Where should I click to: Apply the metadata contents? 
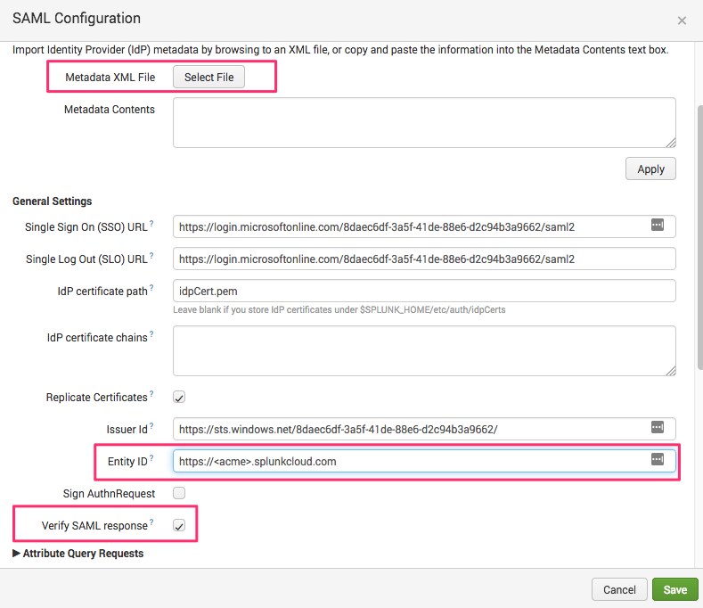point(650,168)
